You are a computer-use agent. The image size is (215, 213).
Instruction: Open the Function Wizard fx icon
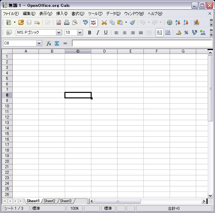(x=49, y=43)
